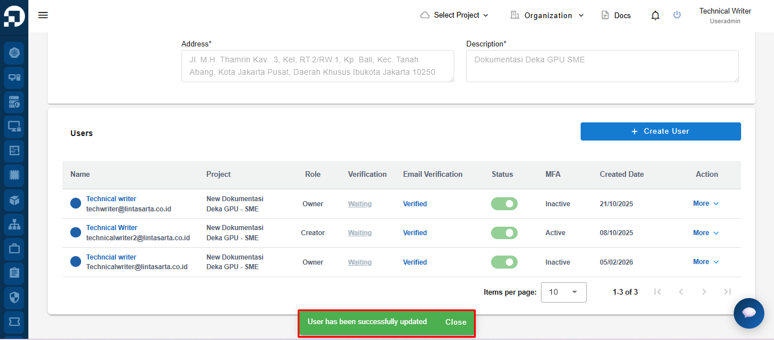774x340 pixels.
Task: Click the Description text field
Action: tap(602, 66)
